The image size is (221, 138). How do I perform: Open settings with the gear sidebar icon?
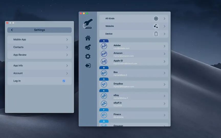click(x=88, y=56)
